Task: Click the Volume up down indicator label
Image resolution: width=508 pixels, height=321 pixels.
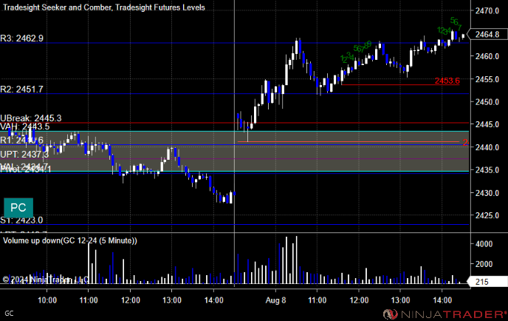Action: coord(70,240)
